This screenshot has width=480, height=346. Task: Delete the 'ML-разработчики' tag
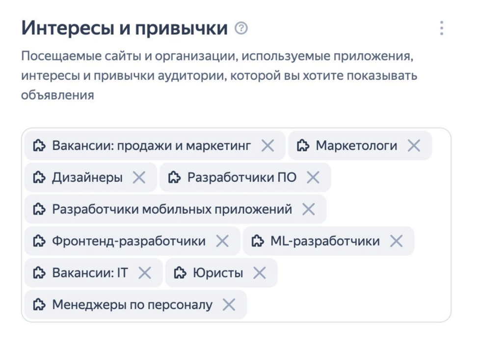click(x=396, y=241)
